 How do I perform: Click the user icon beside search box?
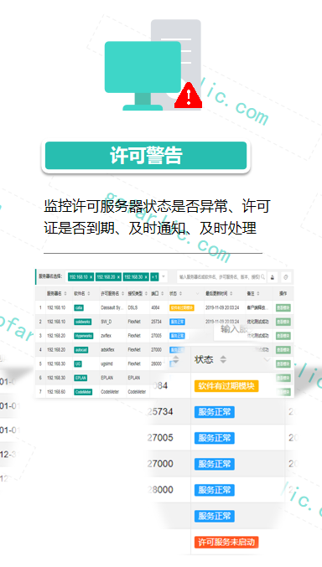pos(273,277)
